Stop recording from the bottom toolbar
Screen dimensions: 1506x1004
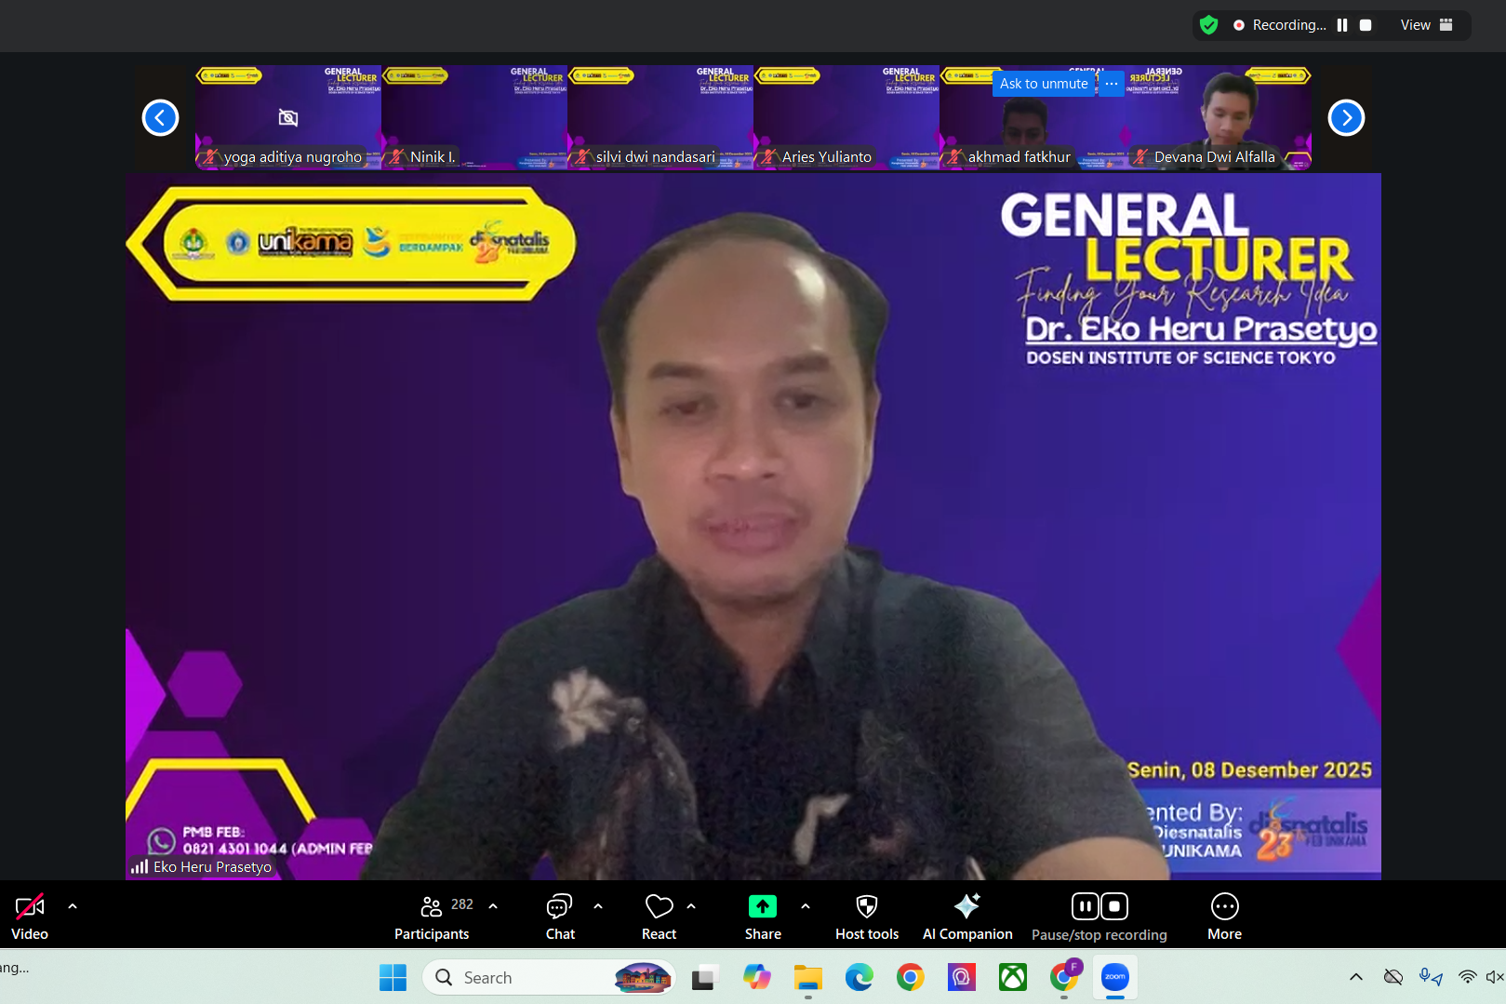coord(1114,906)
